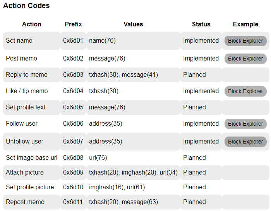271x211 pixels.
Task: Select the 0x6d08 prefix cell
Action: [73, 157]
